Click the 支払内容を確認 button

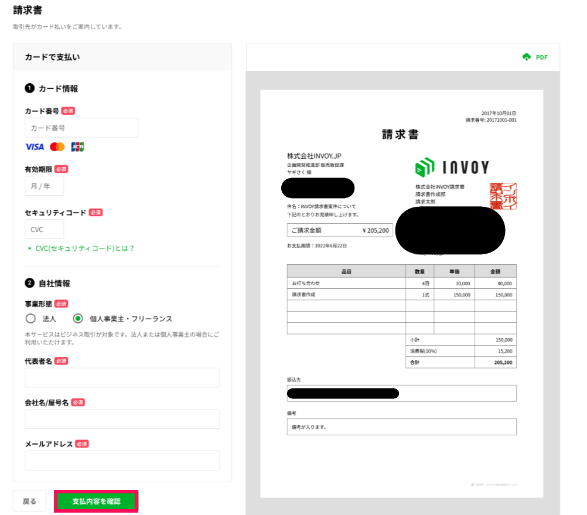pyautogui.click(x=96, y=501)
